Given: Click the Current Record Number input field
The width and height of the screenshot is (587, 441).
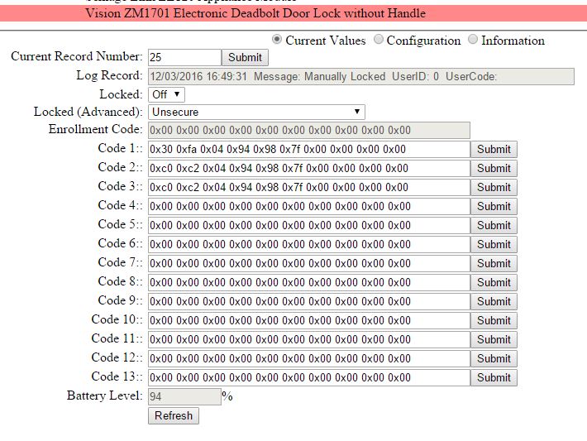Looking at the screenshot, I should [184, 57].
